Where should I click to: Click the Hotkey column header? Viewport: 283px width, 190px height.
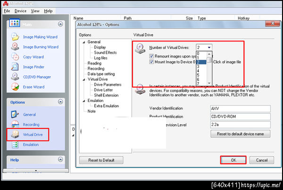[x=243, y=18]
